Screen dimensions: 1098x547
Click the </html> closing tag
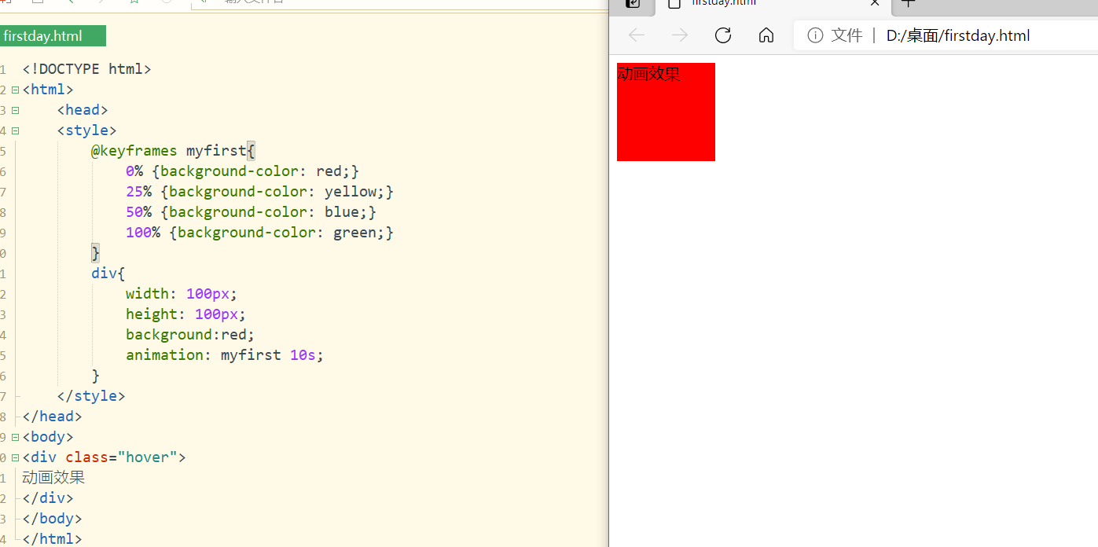pyautogui.click(x=52, y=539)
